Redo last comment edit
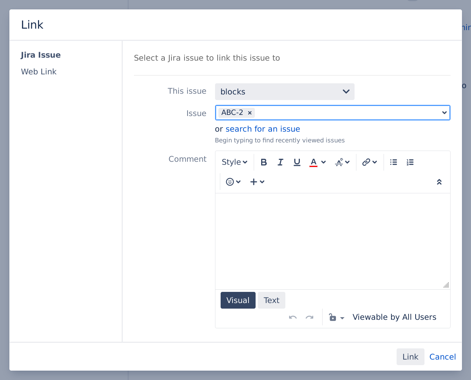This screenshot has height=380, width=471. 310,317
